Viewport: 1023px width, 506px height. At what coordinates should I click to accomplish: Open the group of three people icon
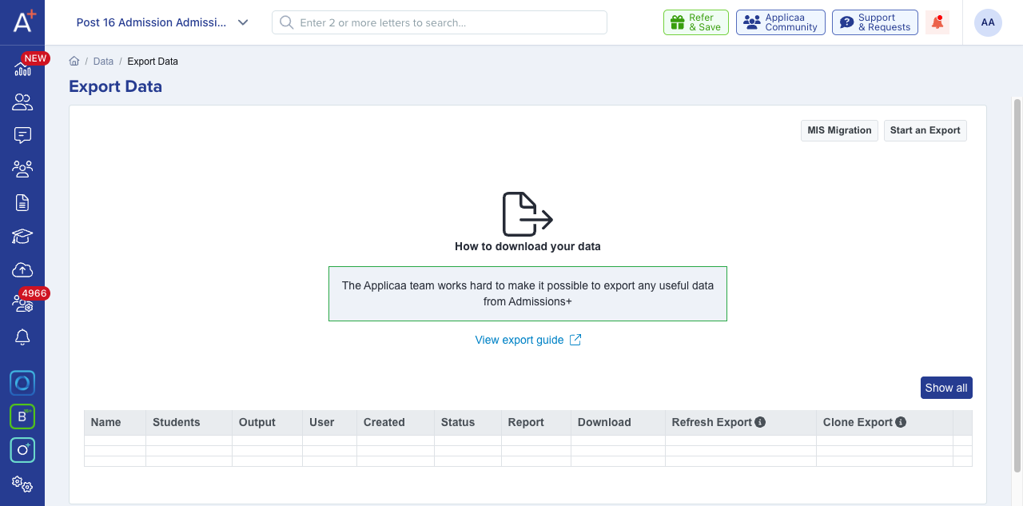[x=22, y=169]
